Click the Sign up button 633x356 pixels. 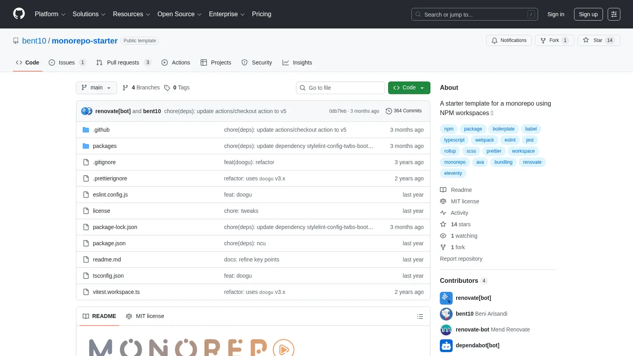point(588,14)
